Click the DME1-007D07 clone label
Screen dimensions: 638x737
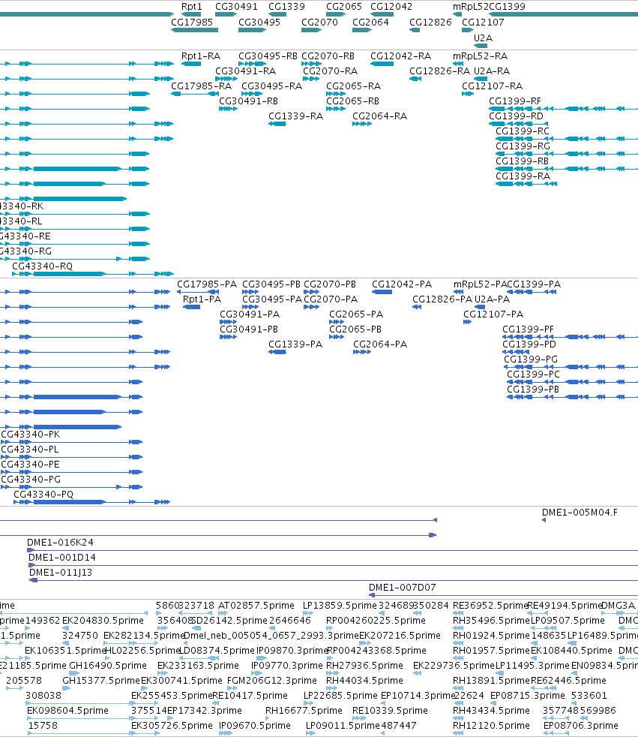403,588
